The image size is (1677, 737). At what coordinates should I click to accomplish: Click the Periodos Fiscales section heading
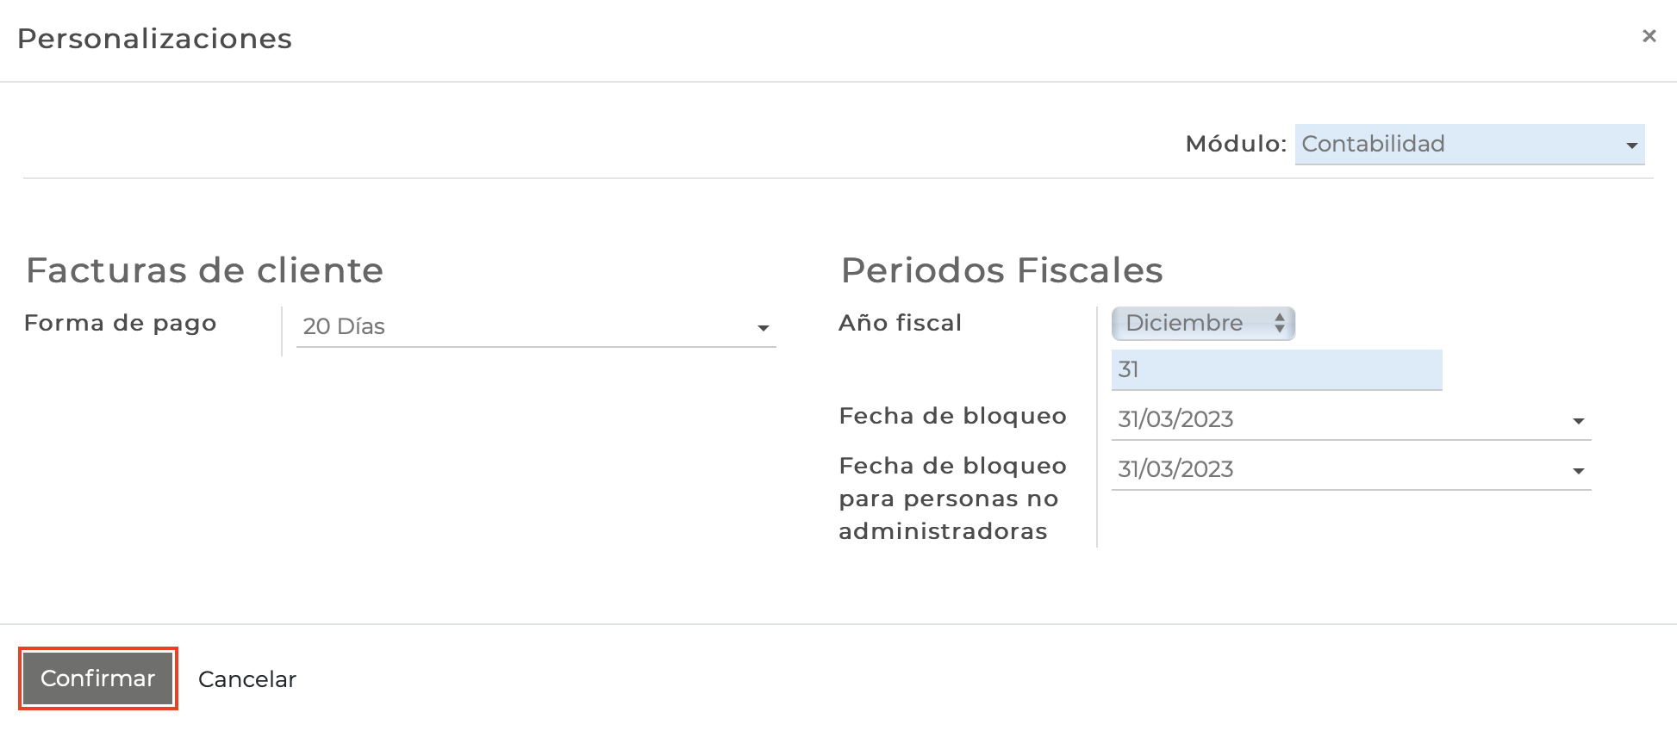tap(1001, 270)
